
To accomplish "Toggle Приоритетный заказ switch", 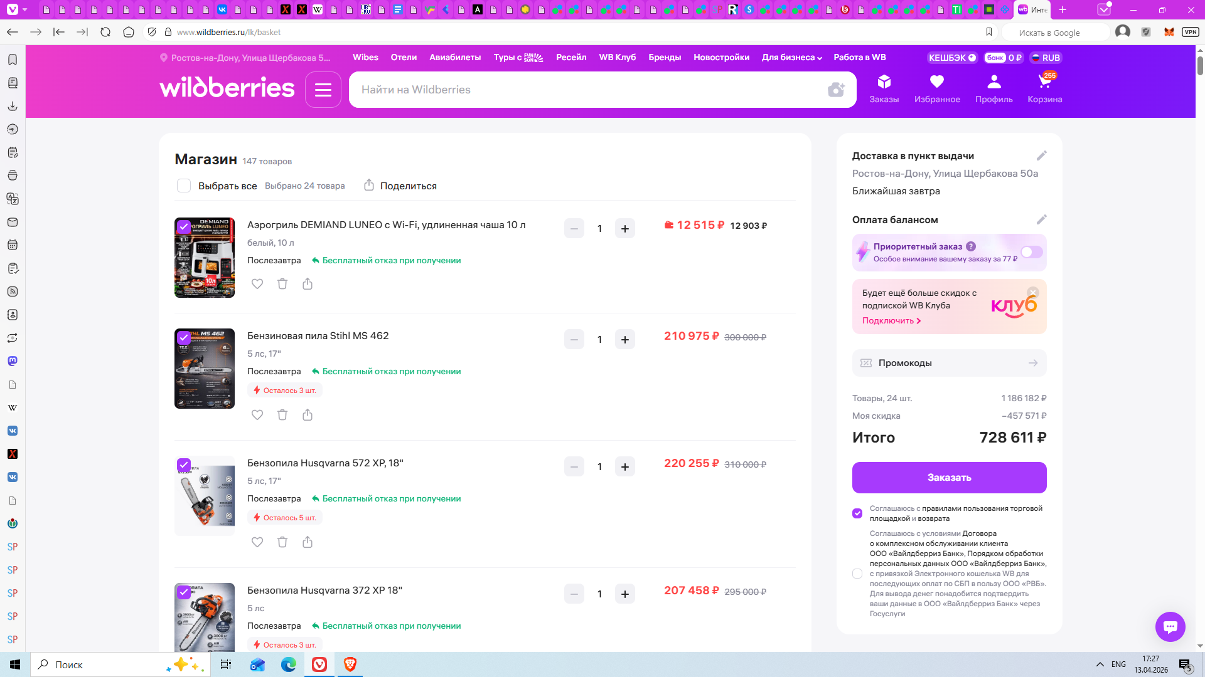I will coord(1031,252).
